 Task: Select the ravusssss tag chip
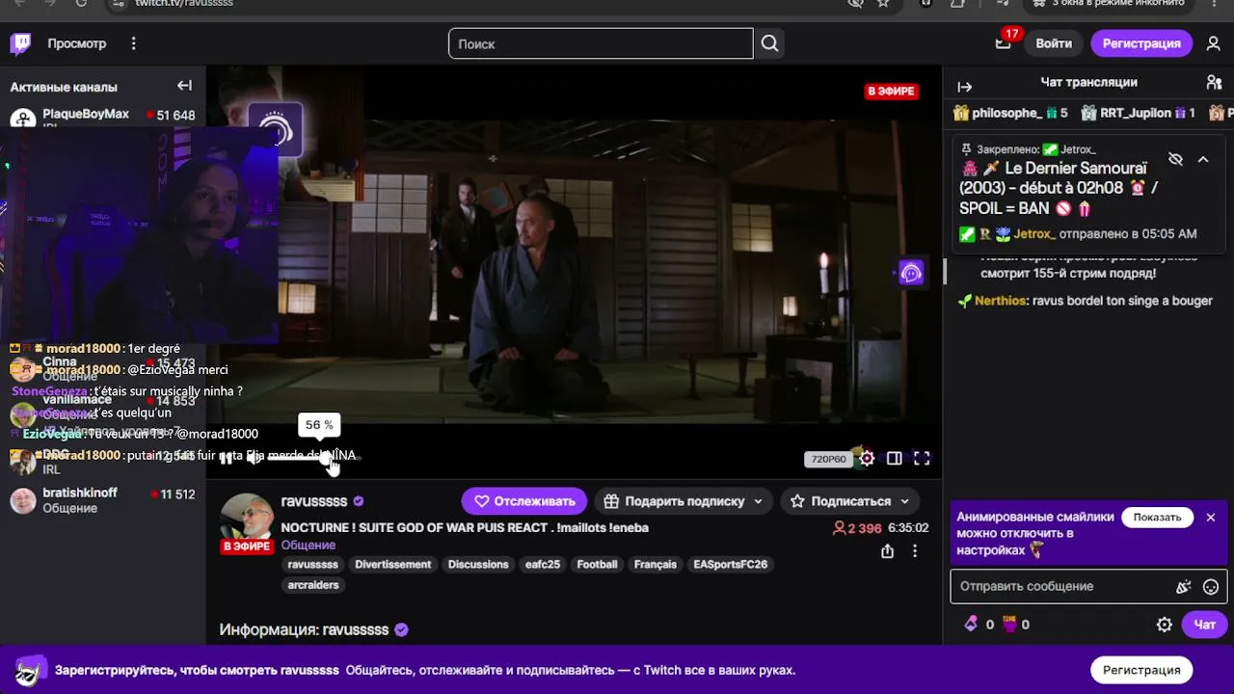313,565
